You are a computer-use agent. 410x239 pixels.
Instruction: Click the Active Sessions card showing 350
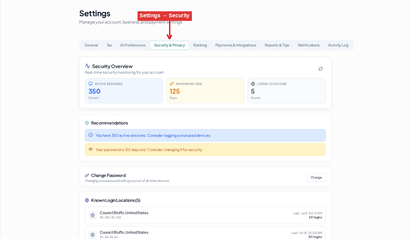[x=124, y=91]
